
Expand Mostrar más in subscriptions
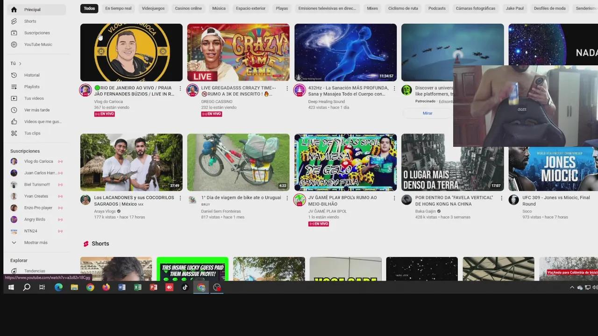36,243
